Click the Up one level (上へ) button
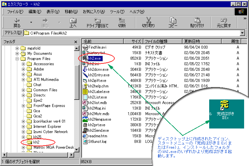Image resolution: width=249 pixels, height=166 pixels. point(73,23)
